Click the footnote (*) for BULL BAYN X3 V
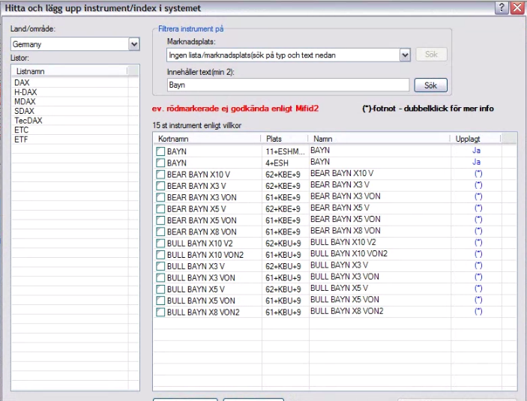Image resolution: width=527 pixels, height=401 pixels. (478, 266)
